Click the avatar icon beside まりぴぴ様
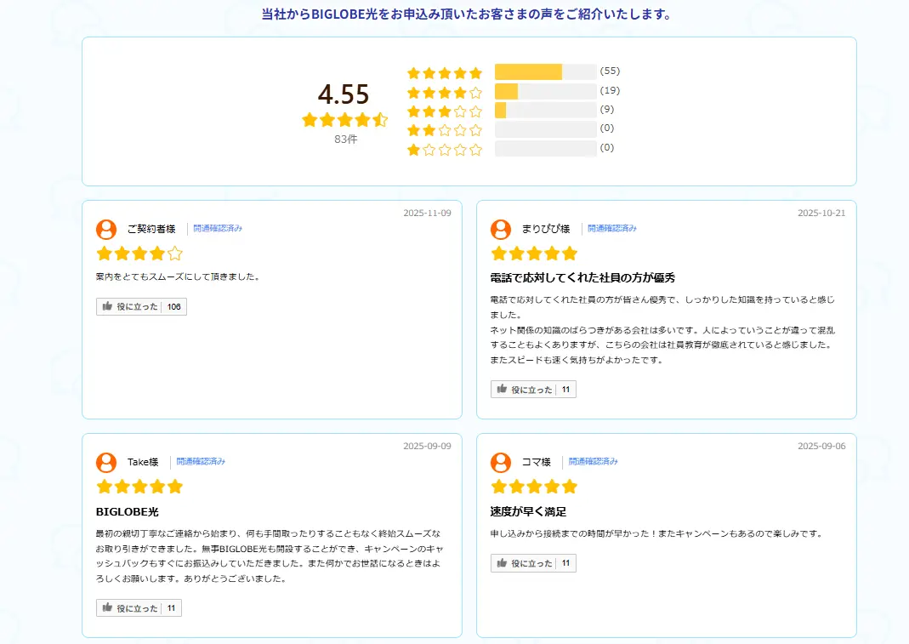Image resolution: width=909 pixels, height=644 pixels. click(x=501, y=229)
